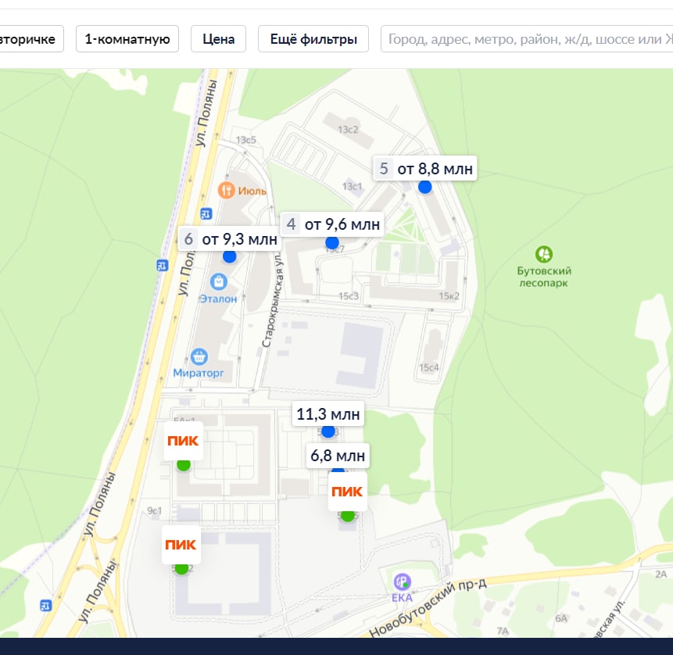673x655 pixels.
Task: Select the '5 от 8,8 млн' price label
Action: (x=425, y=169)
